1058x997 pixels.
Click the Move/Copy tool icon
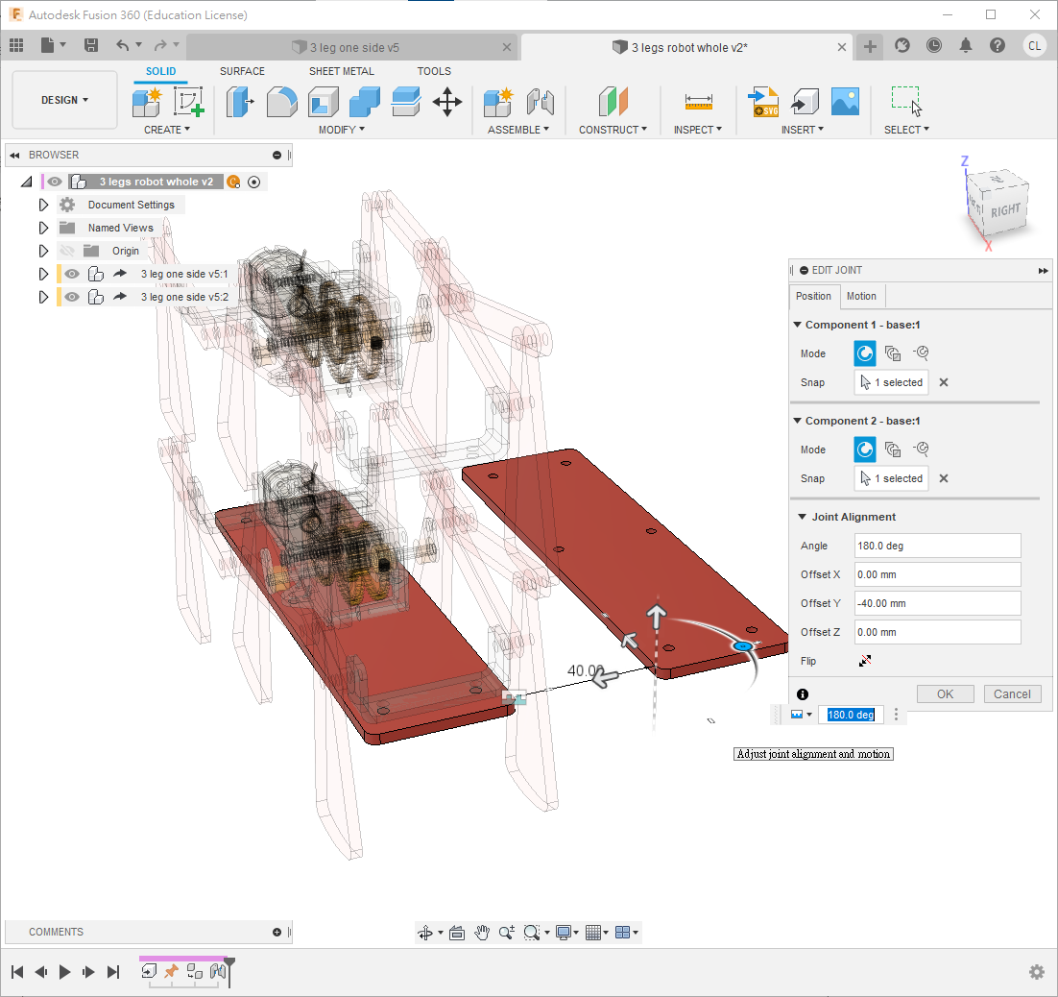(447, 101)
